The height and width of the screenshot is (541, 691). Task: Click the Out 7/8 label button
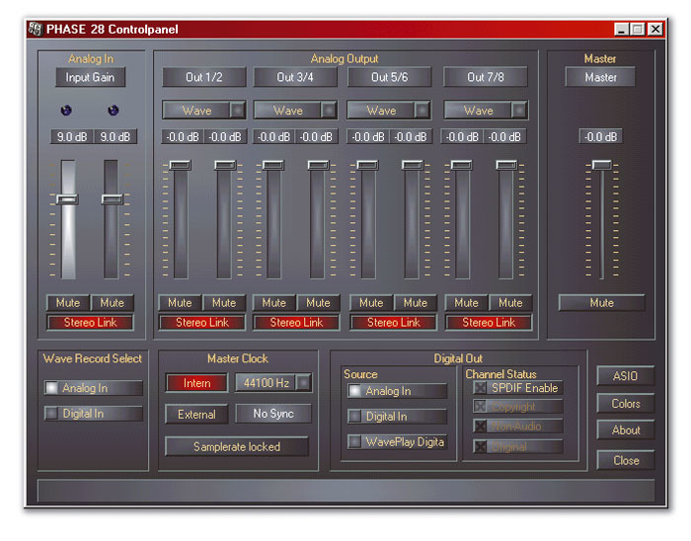[486, 77]
